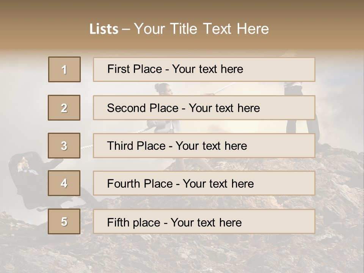Image resolution: width=364 pixels, height=273 pixels.
Task: Select the number 5 box
Action: 64,221
